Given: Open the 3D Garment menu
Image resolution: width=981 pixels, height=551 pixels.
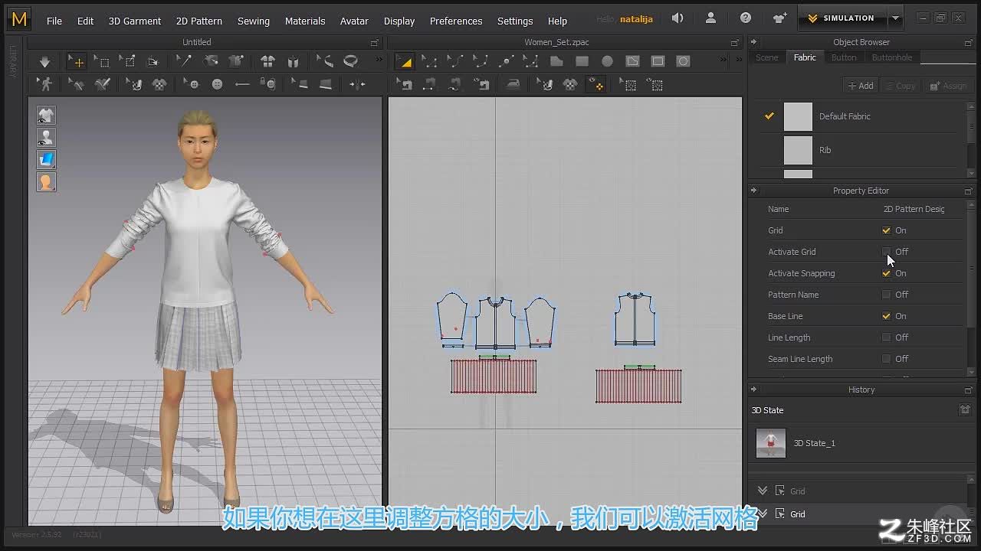Looking at the screenshot, I should pyautogui.click(x=135, y=21).
